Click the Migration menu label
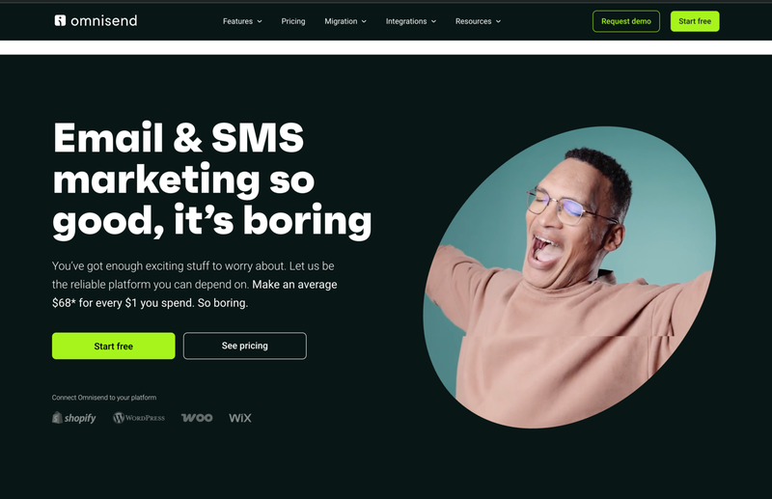This screenshot has height=499, width=772. [341, 21]
